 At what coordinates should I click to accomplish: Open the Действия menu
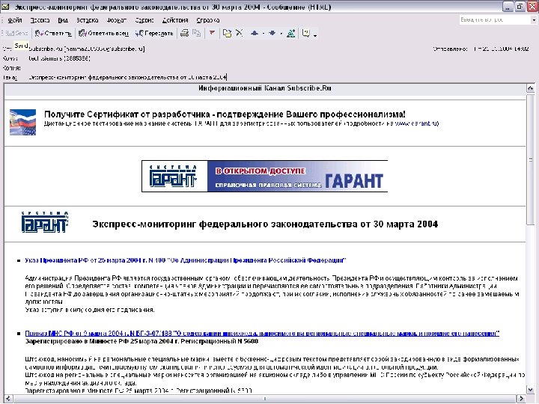175,20
